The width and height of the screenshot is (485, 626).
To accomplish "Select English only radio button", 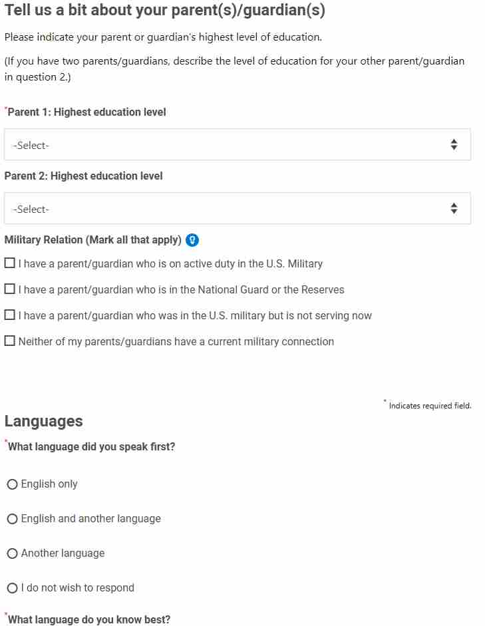I will pos(13,484).
